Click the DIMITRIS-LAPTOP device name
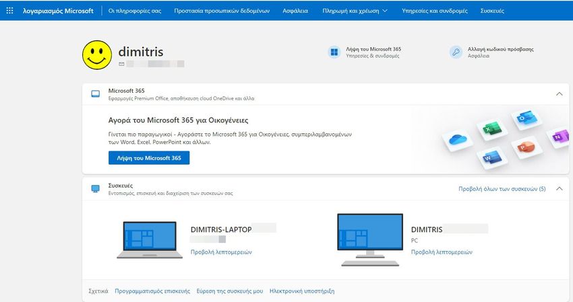The height and width of the screenshot is (302, 573). point(221,229)
